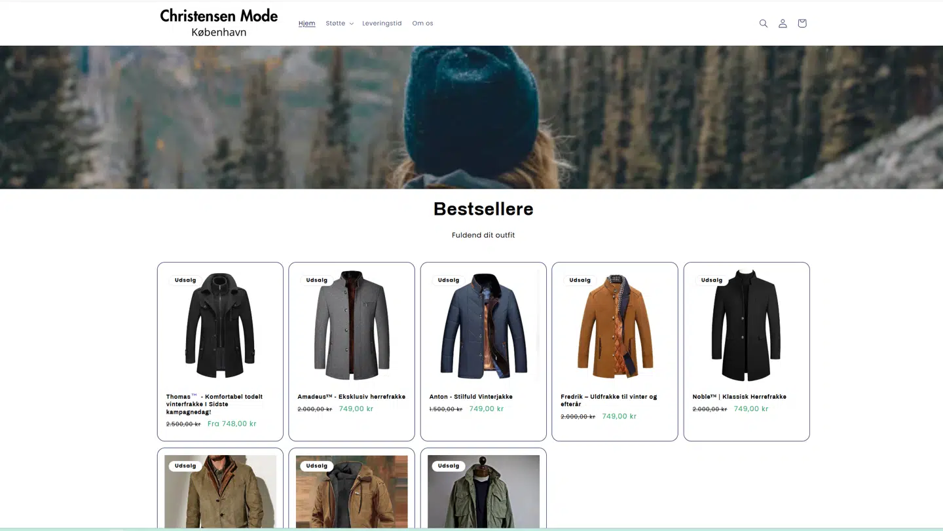Image resolution: width=943 pixels, height=531 pixels.
Task: Open Amadeus Eksklusiv herrefrakke link
Action: tap(351, 397)
